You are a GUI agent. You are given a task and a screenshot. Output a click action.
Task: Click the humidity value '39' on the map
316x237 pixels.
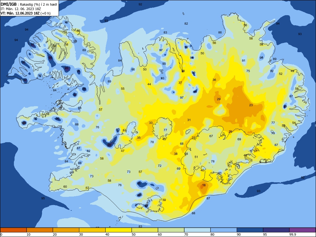164,200
